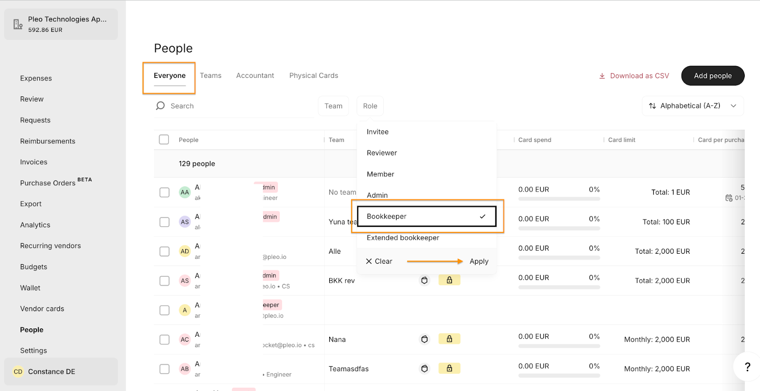Switch to the Physical Cards tab
The image size is (760, 391).
click(x=313, y=76)
